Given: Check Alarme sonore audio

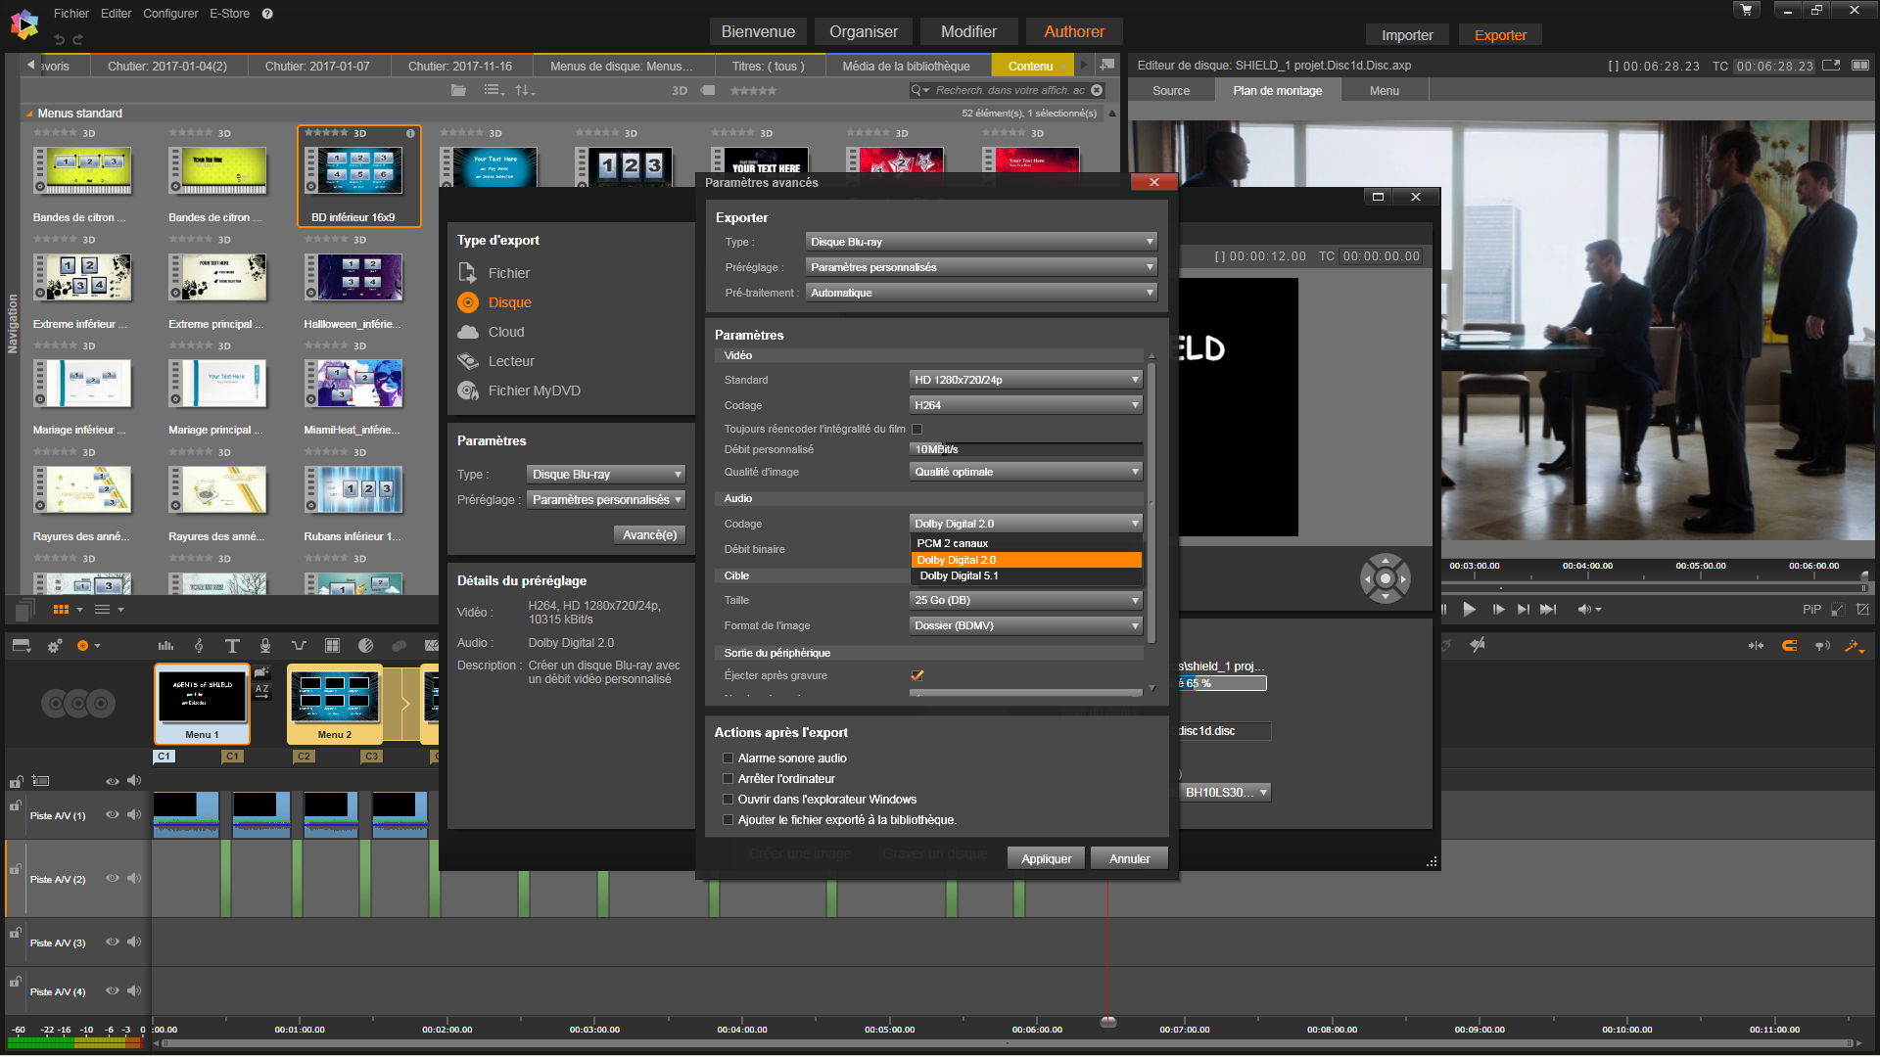Looking at the screenshot, I should (x=728, y=758).
